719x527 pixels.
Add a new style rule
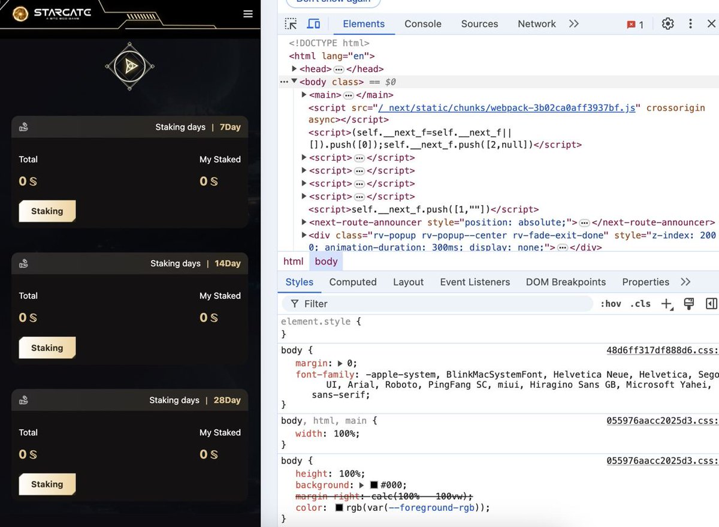pyautogui.click(x=666, y=304)
